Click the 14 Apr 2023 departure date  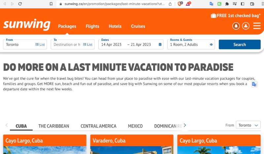pos(111,44)
